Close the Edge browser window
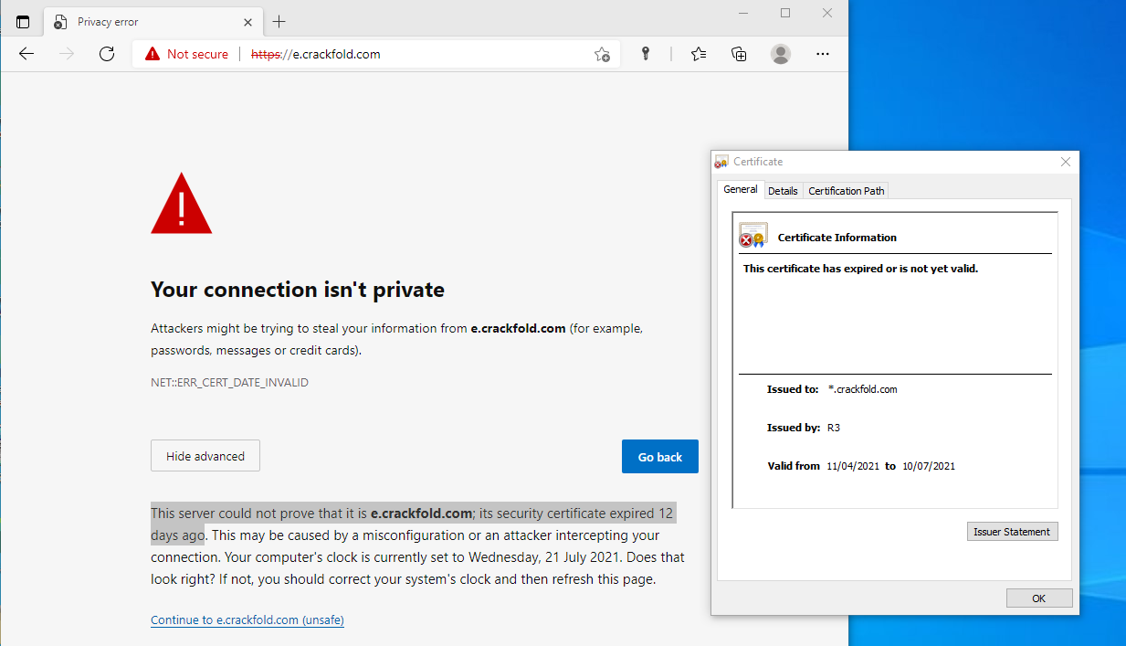This screenshot has width=1126, height=646. (x=827, y=13)
